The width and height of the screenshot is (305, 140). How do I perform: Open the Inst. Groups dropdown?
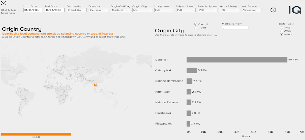point(251,10)
